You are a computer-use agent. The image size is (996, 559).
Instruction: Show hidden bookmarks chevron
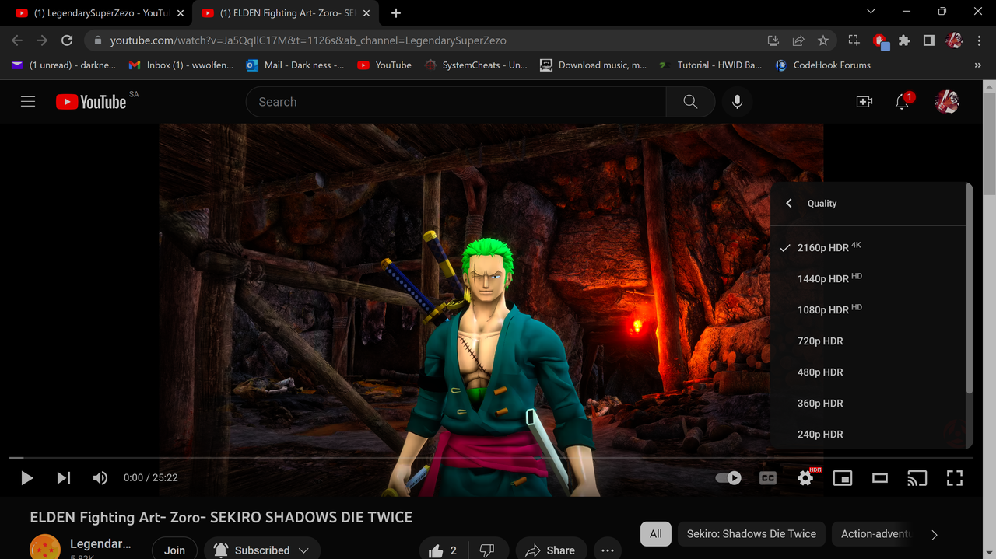[978, 65]
